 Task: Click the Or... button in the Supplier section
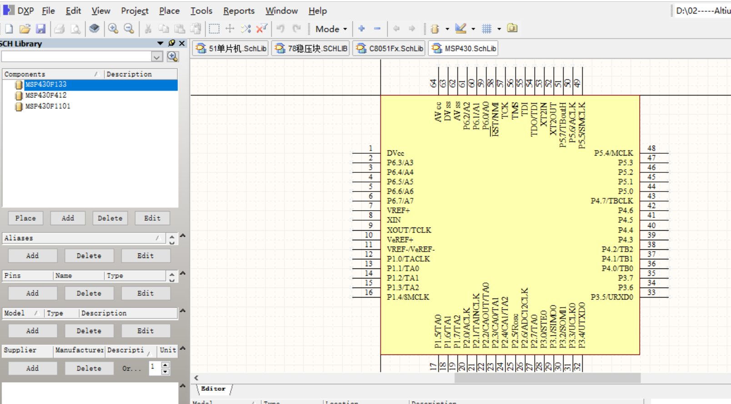[x=132, y=369]
